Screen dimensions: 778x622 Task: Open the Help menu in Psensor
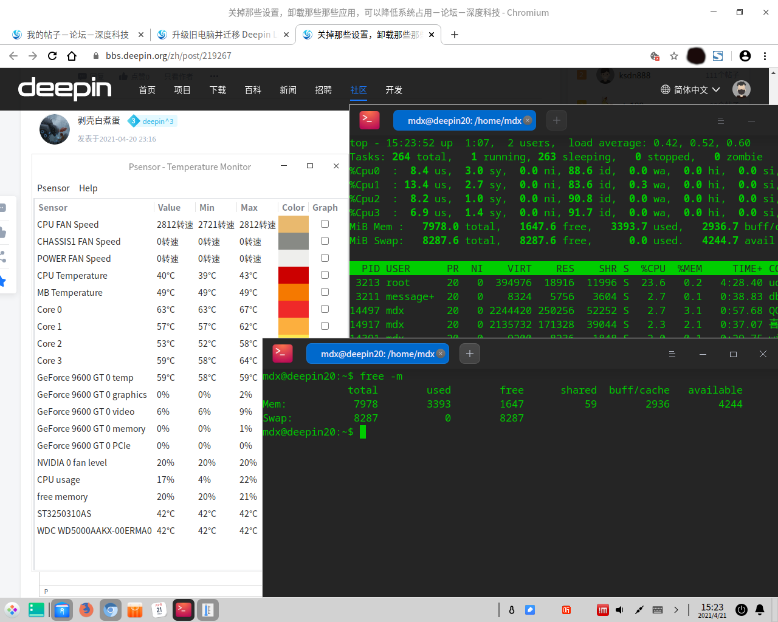tap(88, 188)
